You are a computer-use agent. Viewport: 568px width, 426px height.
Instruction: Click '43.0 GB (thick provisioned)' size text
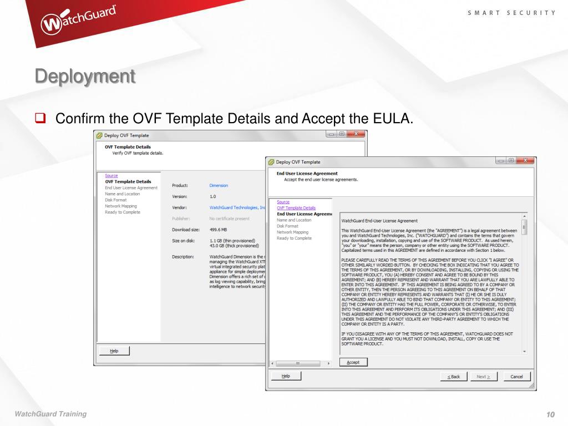click(234, 246)
